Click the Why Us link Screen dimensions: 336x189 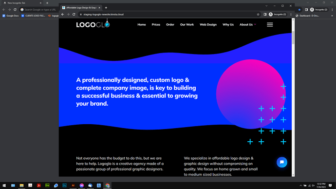point(228,25)
